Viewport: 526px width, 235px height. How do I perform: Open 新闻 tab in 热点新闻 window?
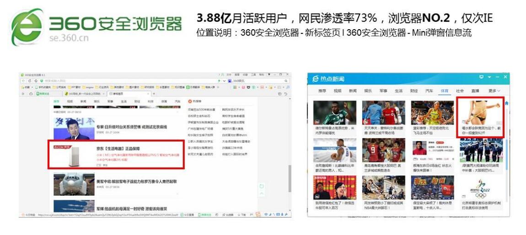pyautogui.click(x=353, y=91)
